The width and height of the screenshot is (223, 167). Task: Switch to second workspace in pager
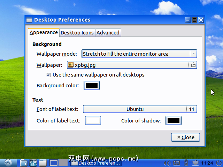click(x=63, y=163)
